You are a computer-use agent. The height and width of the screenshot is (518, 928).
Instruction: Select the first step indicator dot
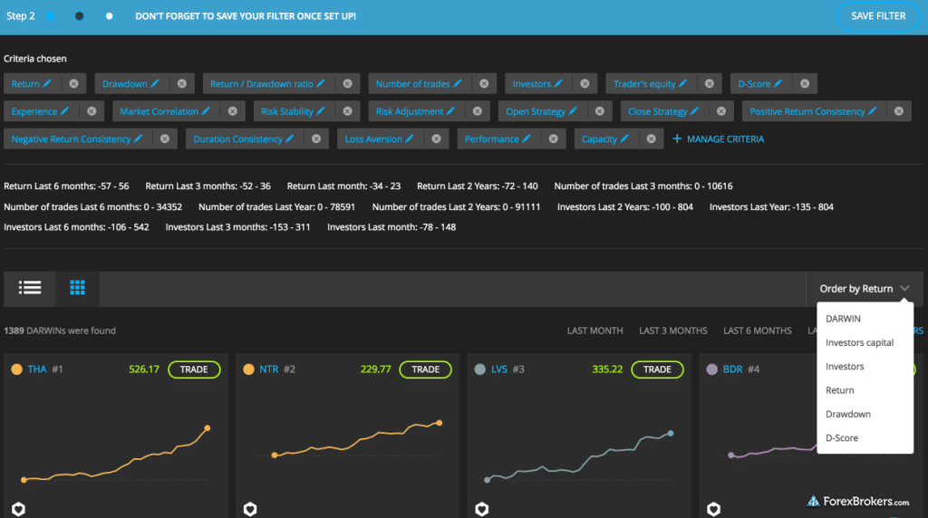(50, 16)
